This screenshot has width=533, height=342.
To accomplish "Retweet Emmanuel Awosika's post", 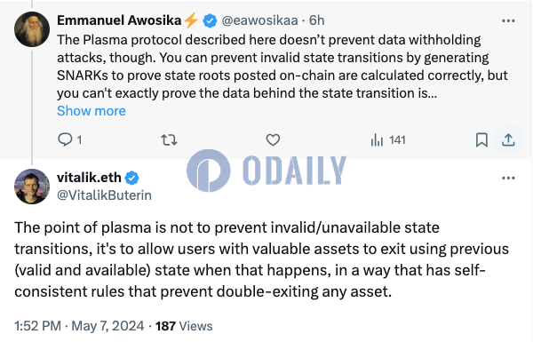I will (169, 139).
